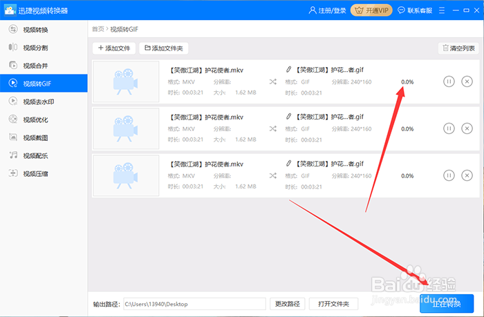Maximize the converter window
This screenshot has height=317, width=484.
[x=467, y=10]
